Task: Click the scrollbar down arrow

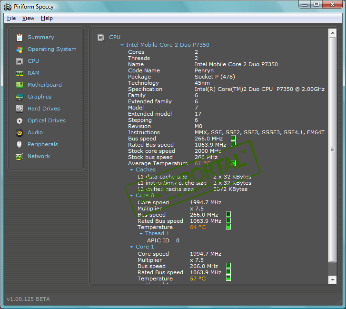Action: point(333,279)
